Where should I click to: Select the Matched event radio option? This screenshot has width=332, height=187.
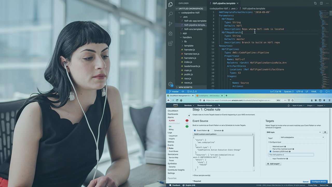click(271, 146)
